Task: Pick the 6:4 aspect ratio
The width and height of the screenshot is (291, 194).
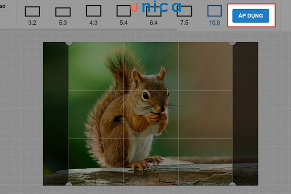Action: click(x=154, y=16)
